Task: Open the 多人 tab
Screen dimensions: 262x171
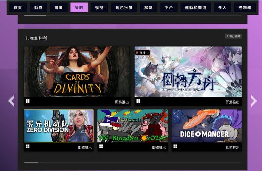Action: [x=222, y=8]
